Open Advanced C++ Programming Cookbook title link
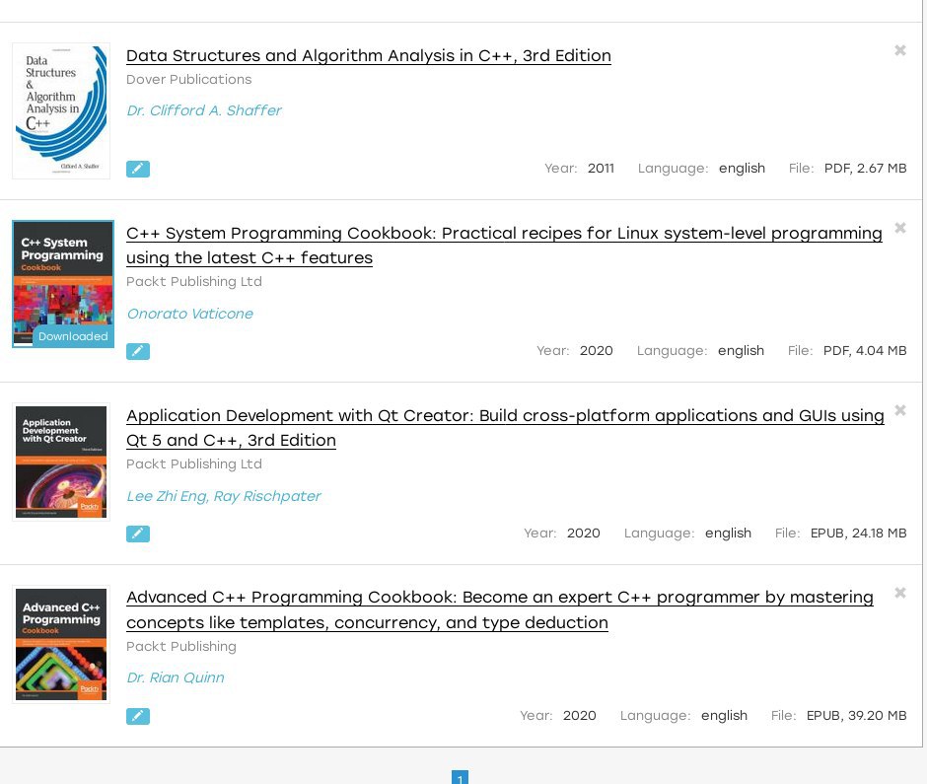The image size is (927, 784). [x=500, y=609]
